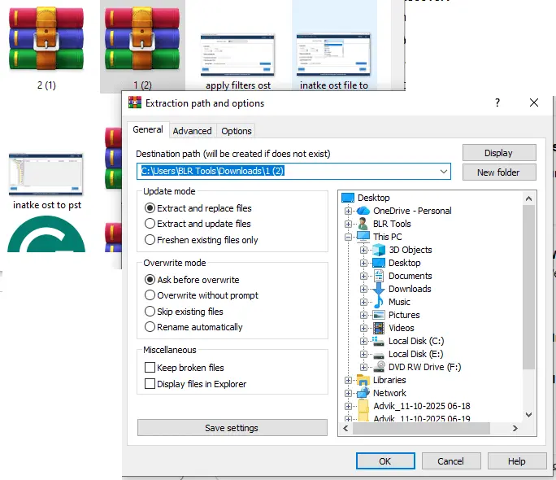Expand the Libraries node
556x480 pixels.
pos(348,380)
